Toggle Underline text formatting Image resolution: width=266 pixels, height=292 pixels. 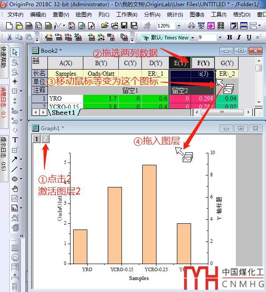249,37
